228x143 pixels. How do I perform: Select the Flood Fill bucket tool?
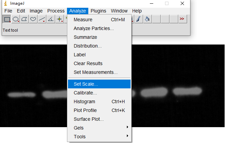[x=147, y=20]
